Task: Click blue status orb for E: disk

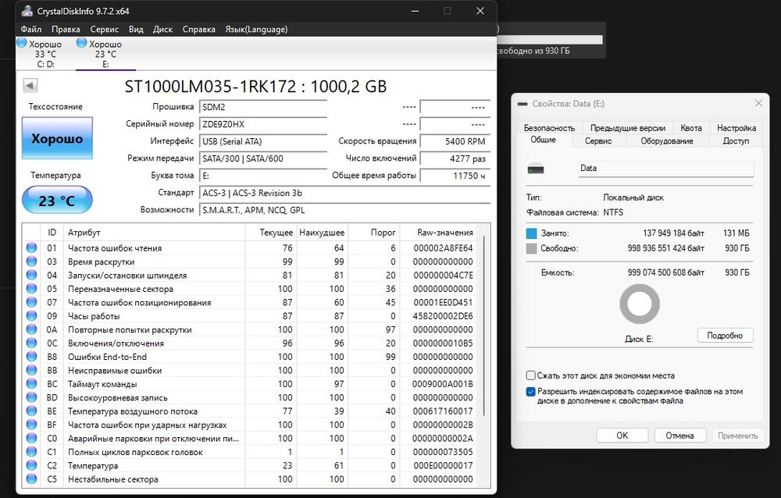Action: (x=81, y=43)
